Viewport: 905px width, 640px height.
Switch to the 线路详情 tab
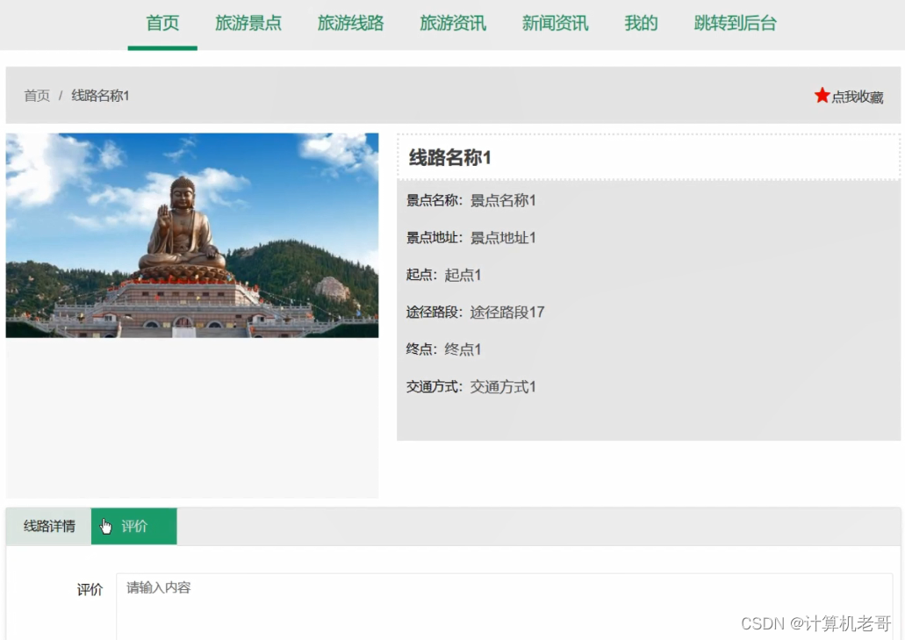[49, 527]
